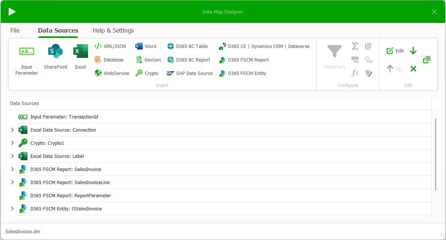Switch to the Data Sources tab

(58, 30)
